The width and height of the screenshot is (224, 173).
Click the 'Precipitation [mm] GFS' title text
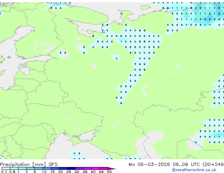pos(29,165)
